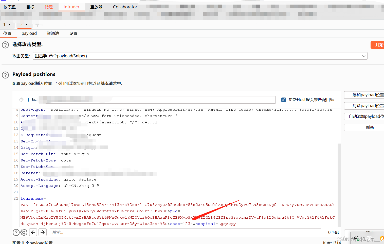Focus the 搜索 search field
Image resolution: width=384 pixels, height=244 pixels.
[185, 232]
